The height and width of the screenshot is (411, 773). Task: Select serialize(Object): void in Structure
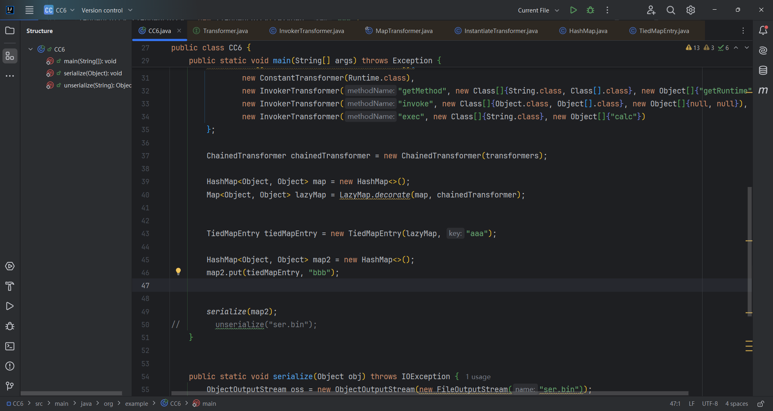[93, 73]
